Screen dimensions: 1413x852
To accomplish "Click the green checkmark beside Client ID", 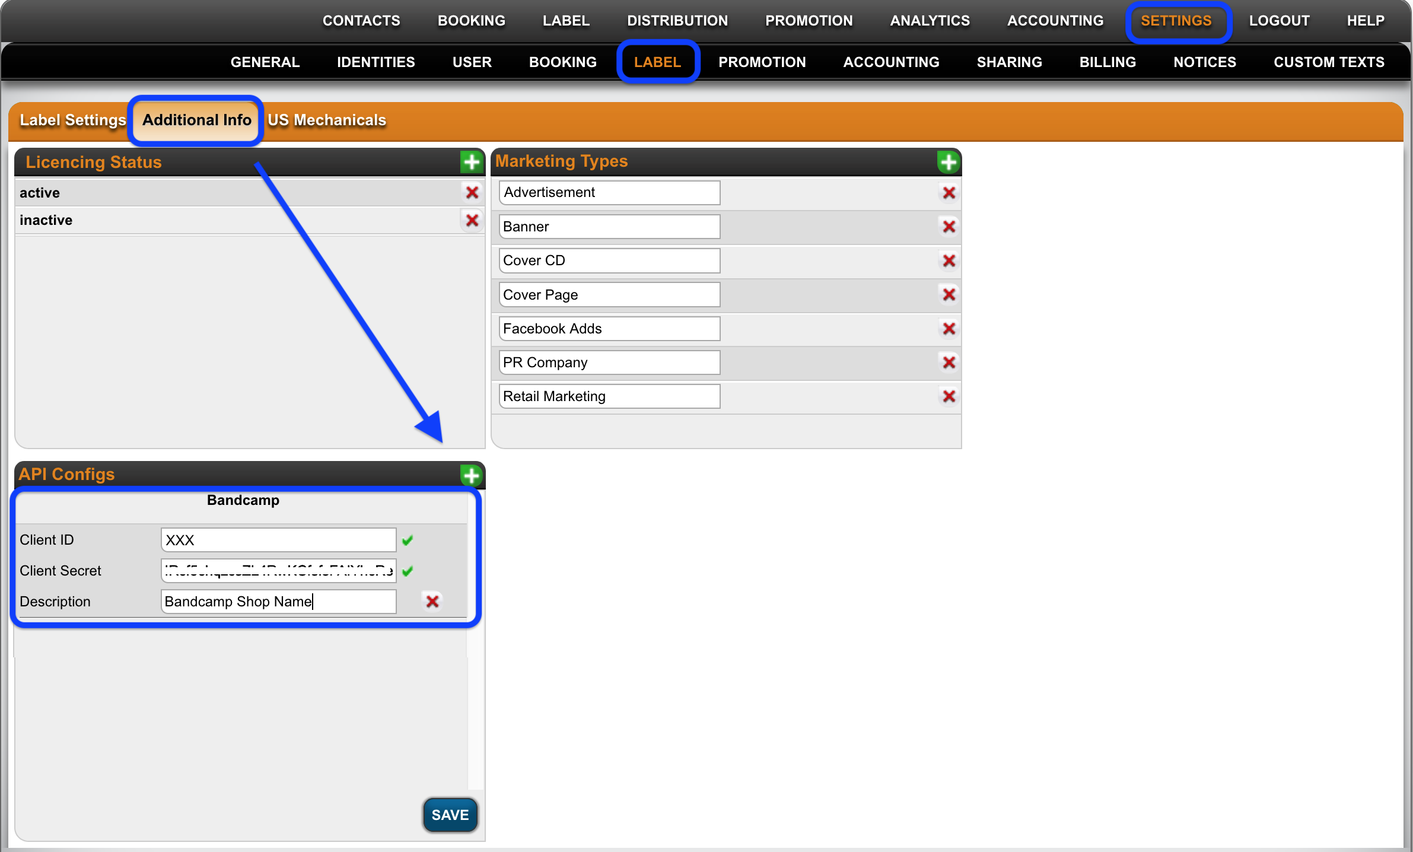I will 408,540.
